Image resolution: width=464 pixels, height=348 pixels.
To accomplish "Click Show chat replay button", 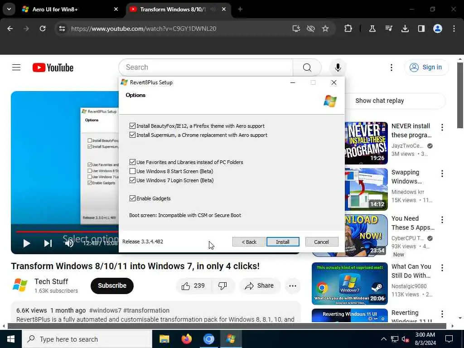I will [x=379, y=101].
